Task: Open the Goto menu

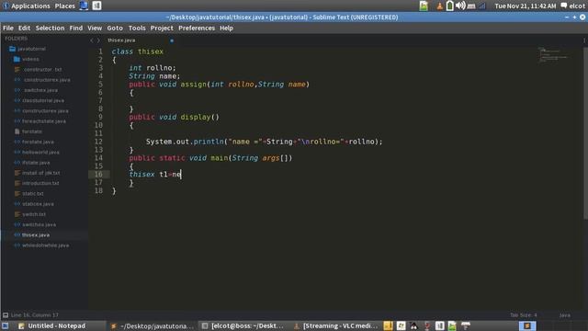Action: pyautogui.click(x=115, y=29)
